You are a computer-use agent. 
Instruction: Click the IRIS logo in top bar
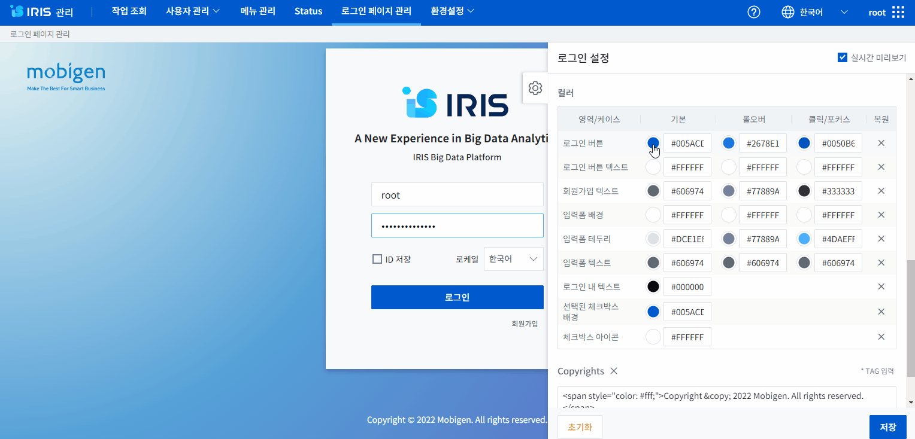pyautogui.click(x=42, y=11)
